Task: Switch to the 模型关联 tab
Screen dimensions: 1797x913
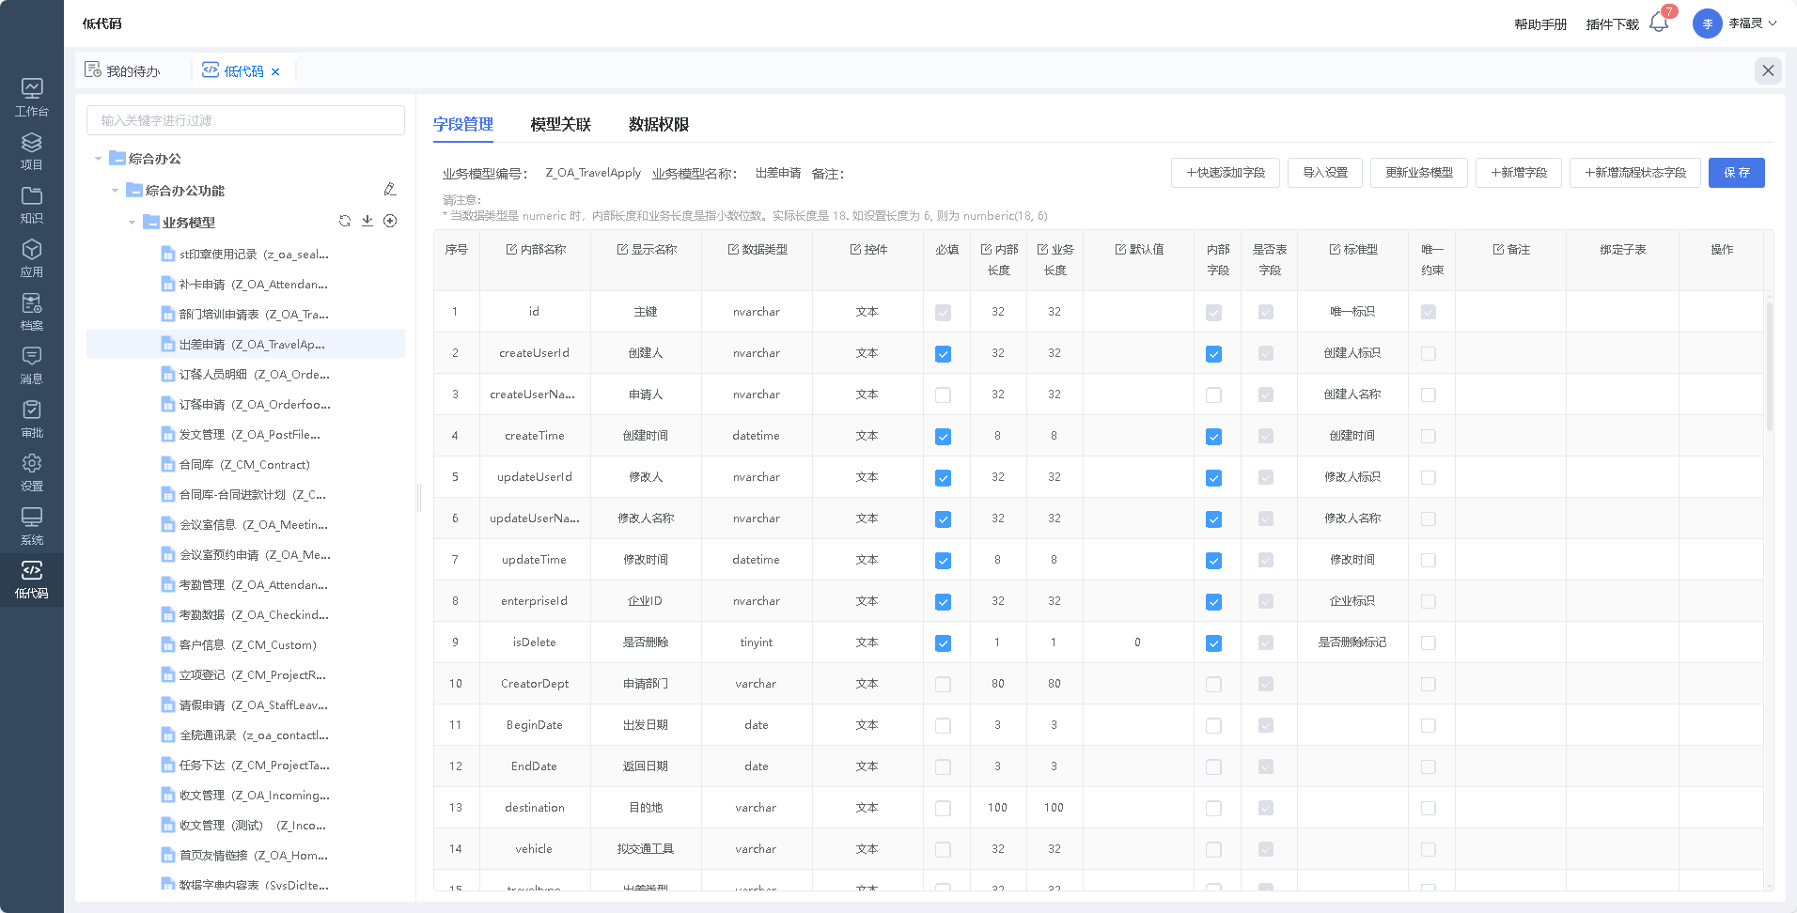Action: (x=560, y=124)
